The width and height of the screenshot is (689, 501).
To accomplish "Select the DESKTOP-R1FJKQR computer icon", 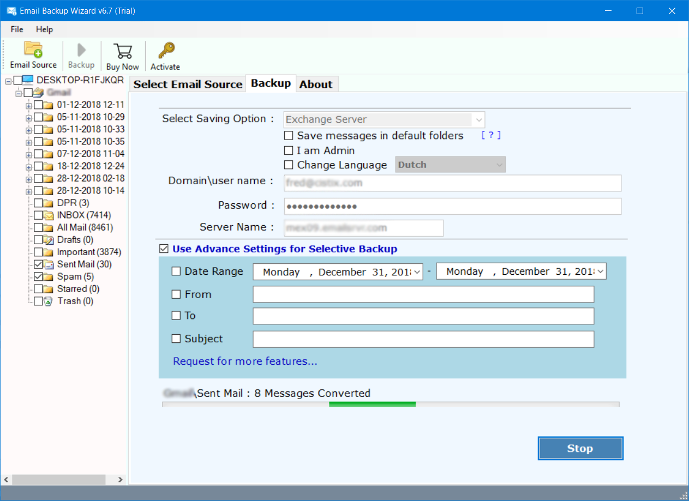I will [x=28, y=80].
